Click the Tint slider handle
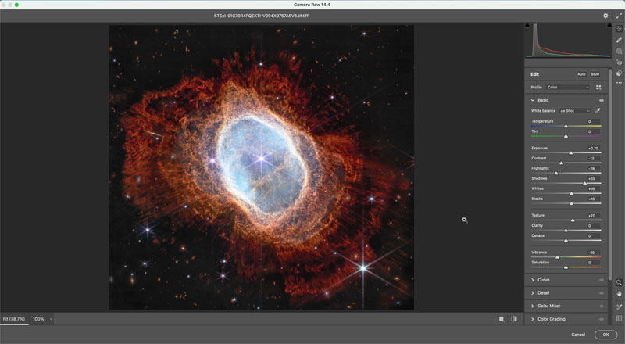The image size is (625, 344). point(566,137)
